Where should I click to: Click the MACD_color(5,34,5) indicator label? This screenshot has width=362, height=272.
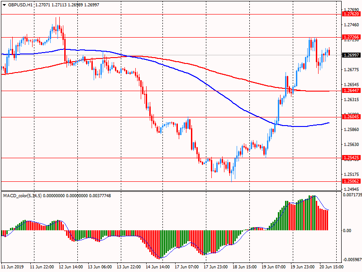tap(22, 196)
